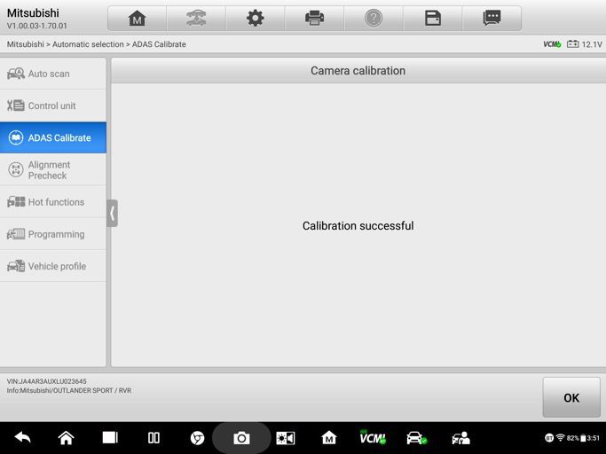Open settings gear in top toolbar
606x454 pixels.
point(256,19)
